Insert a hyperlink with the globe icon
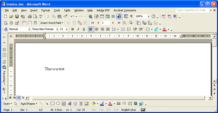 coord(91,17)
